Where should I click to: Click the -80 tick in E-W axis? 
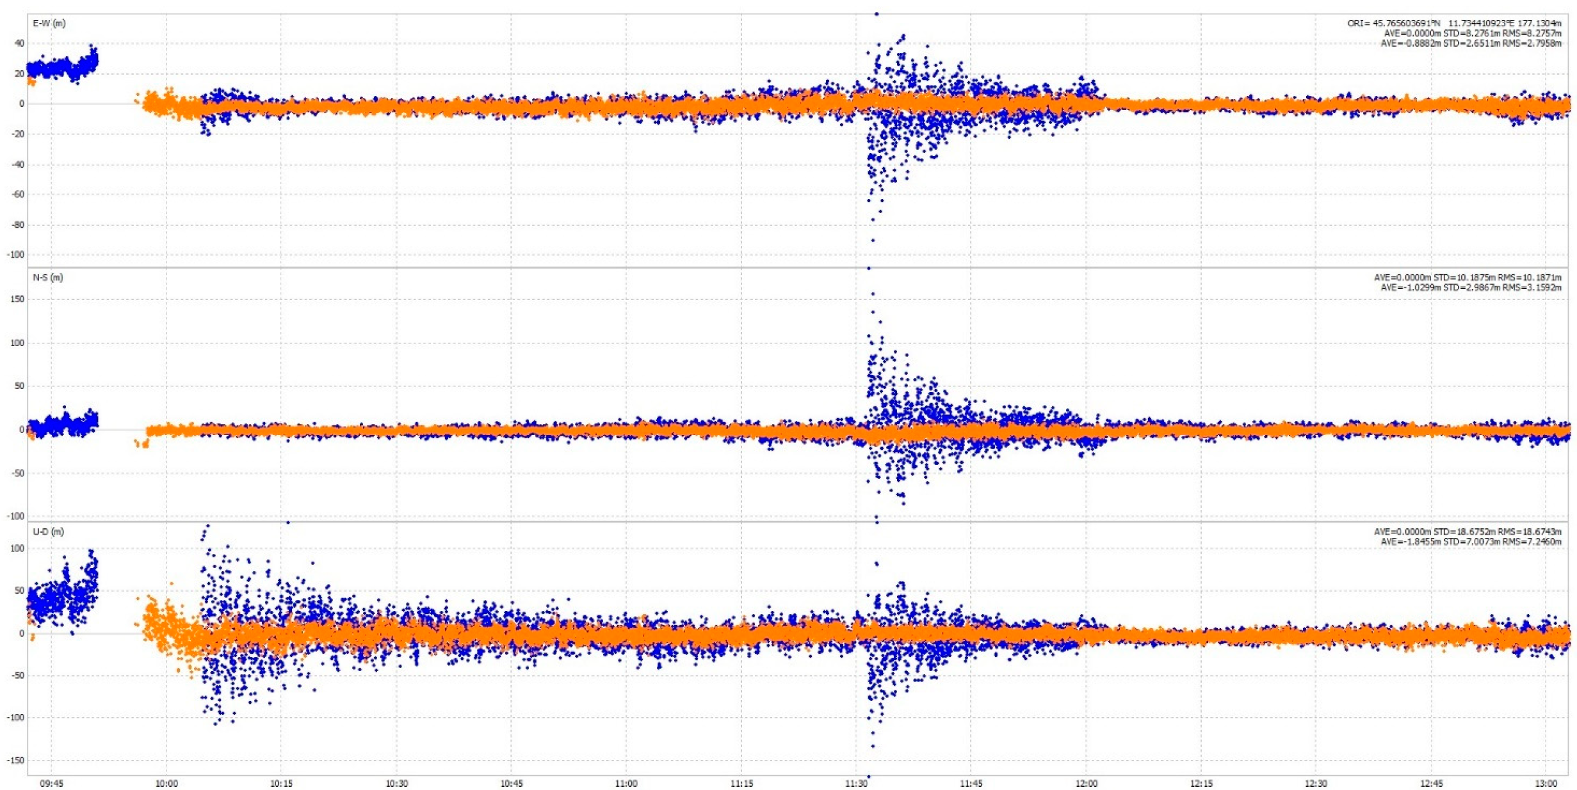tap(17, 225)
